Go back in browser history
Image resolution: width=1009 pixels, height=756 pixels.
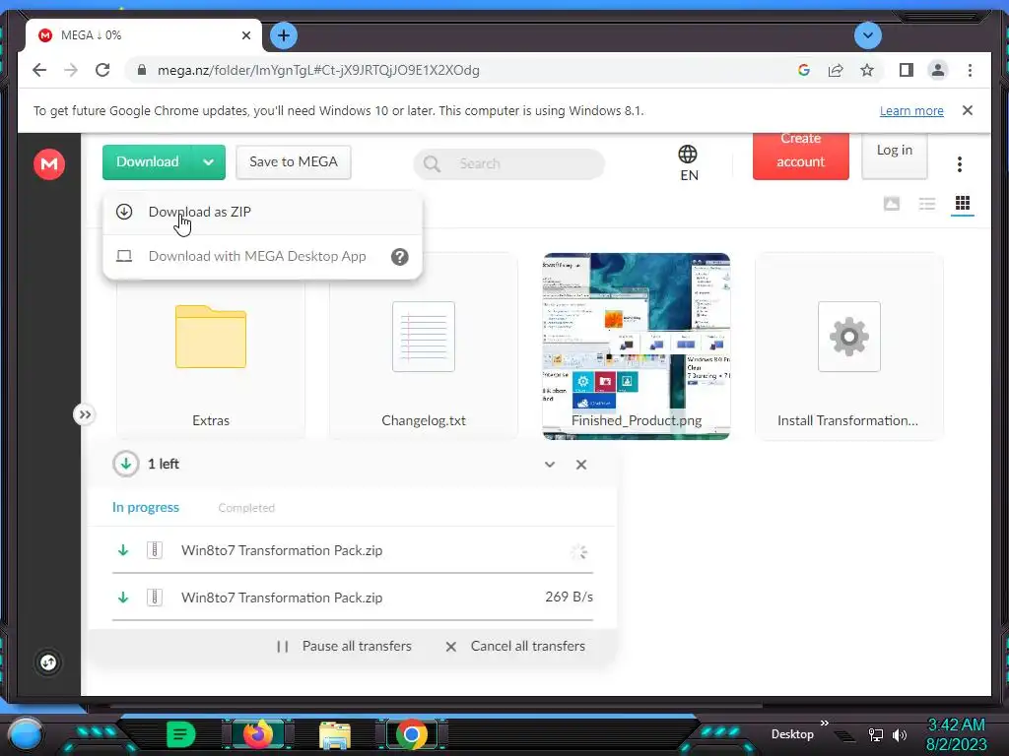39,70
